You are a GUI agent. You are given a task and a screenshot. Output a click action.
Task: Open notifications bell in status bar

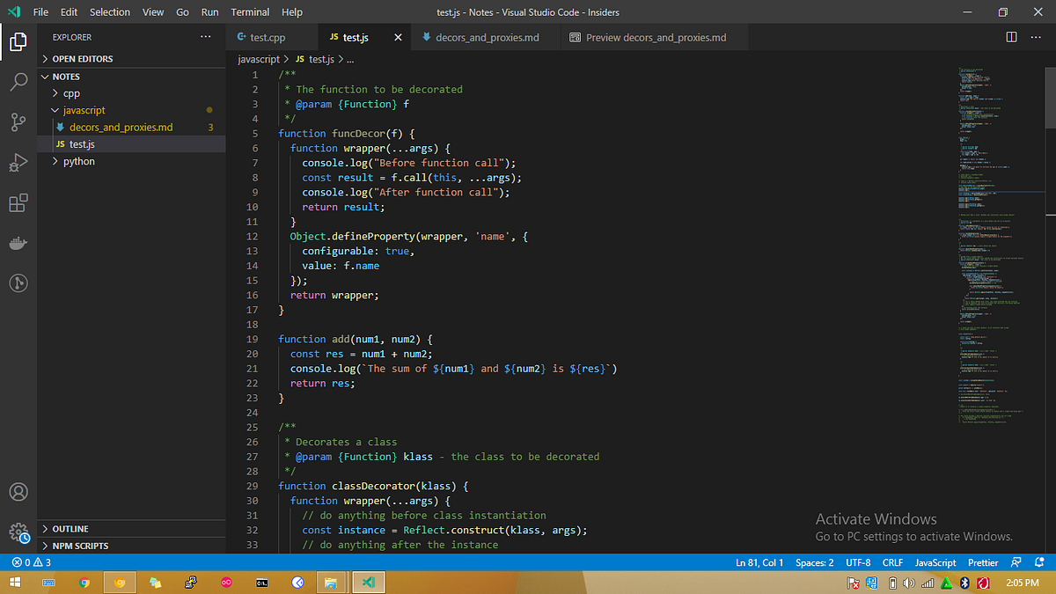(x=1041, y=562)
